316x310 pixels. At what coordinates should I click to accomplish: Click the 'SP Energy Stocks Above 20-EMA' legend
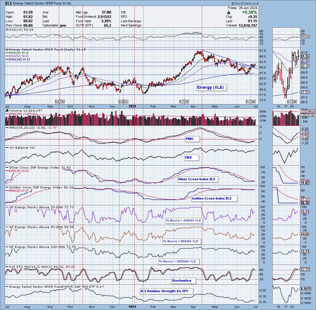[40, 207]
